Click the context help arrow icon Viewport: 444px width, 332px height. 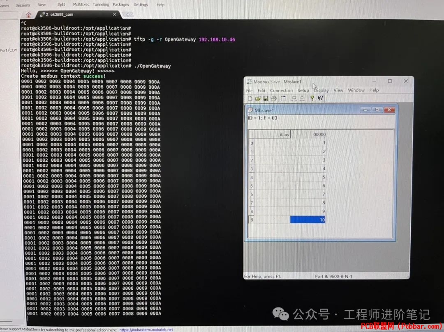pyautogui.click(x=320, y=98)
